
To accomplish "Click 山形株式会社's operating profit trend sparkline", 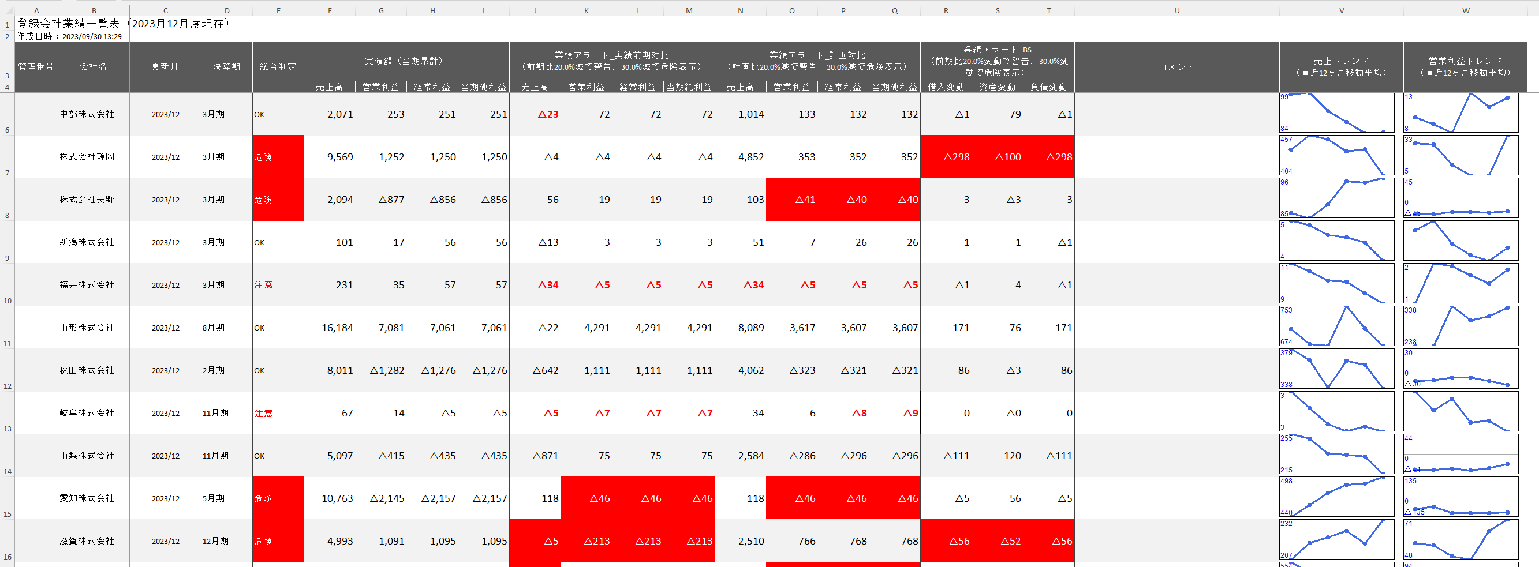I will [x=1460, y=326].
